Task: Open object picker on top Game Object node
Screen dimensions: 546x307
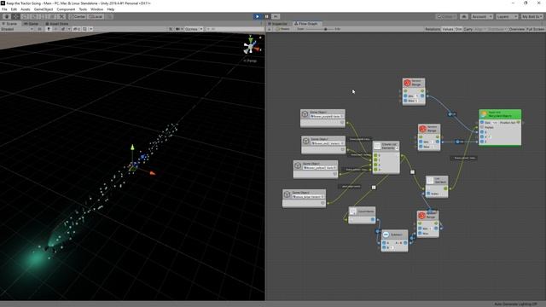Action: pyautogui.click(x=342, y=116)
